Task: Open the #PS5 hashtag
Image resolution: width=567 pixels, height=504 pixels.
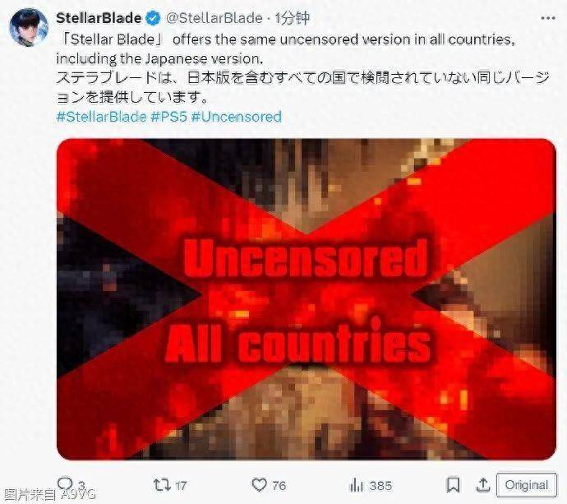Action: tap(168, 117)
